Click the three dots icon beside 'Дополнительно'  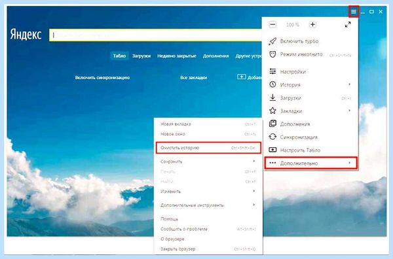272,163
